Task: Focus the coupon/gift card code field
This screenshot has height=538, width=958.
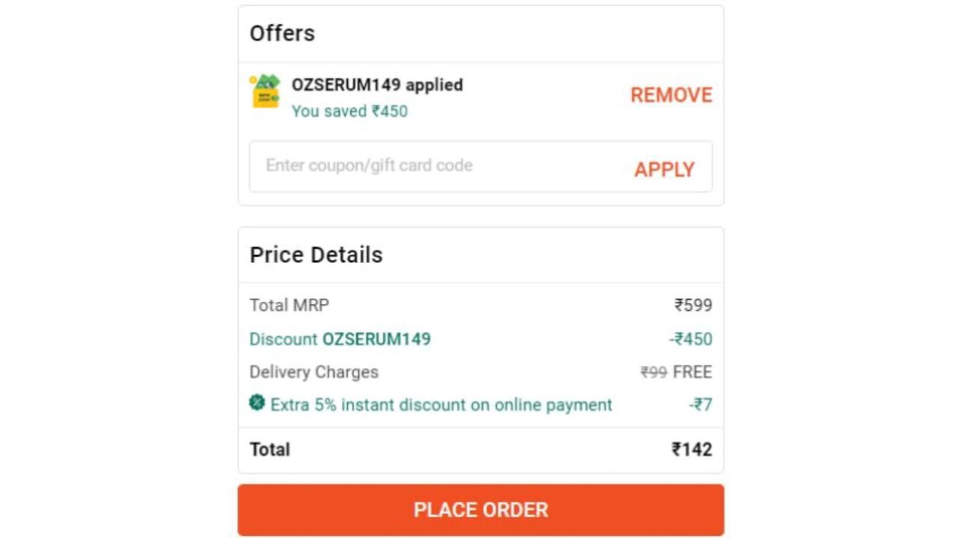Action: [480, 167]
